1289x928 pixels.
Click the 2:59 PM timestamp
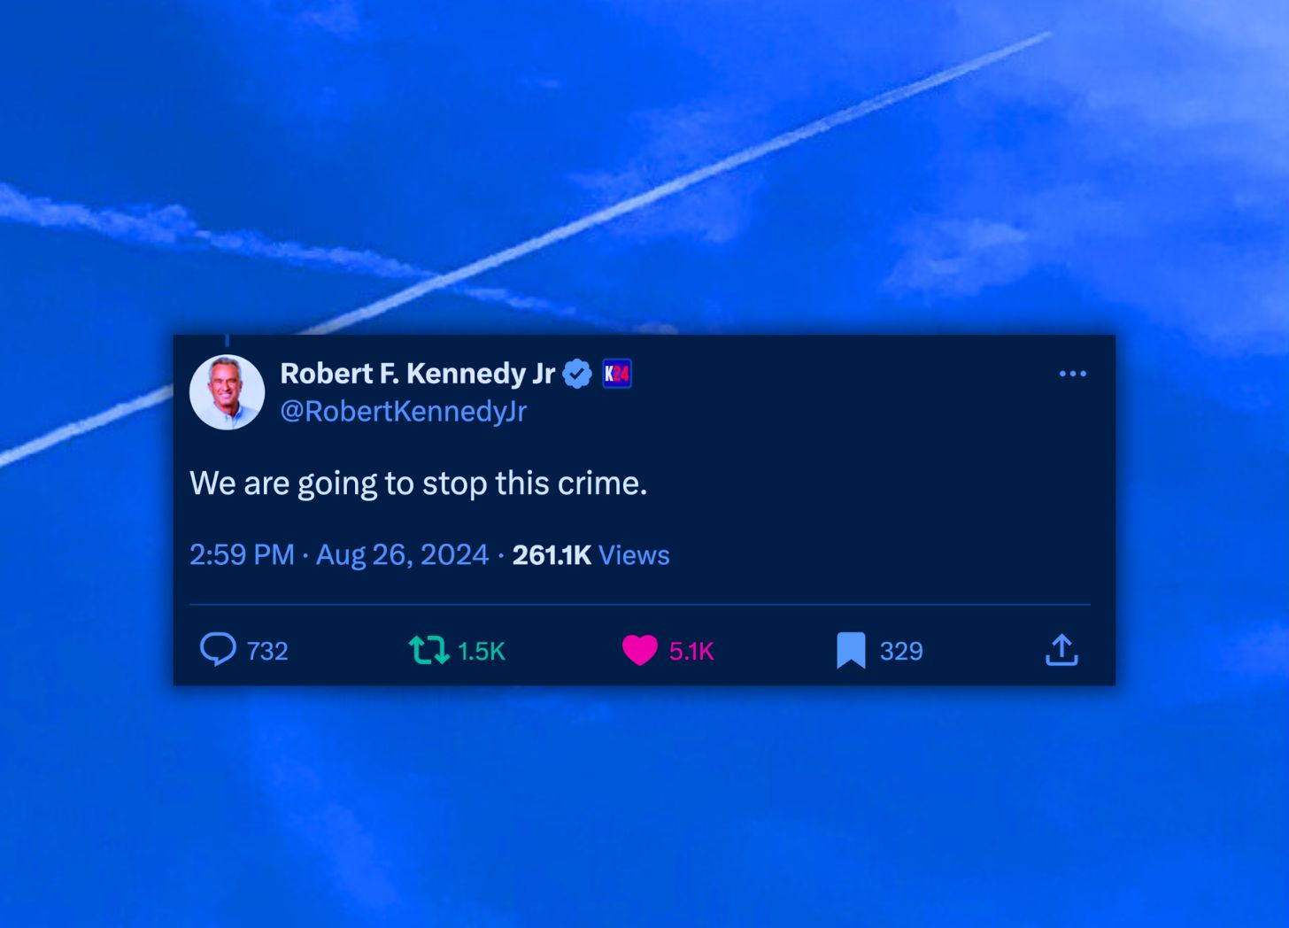pyautogui.click(x=242, y=554)
